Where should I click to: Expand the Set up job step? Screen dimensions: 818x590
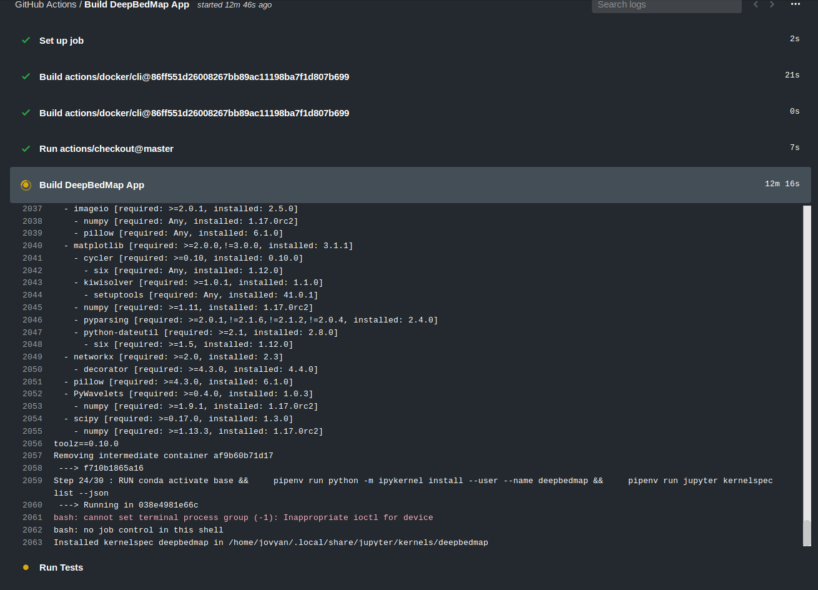(410, 40)
